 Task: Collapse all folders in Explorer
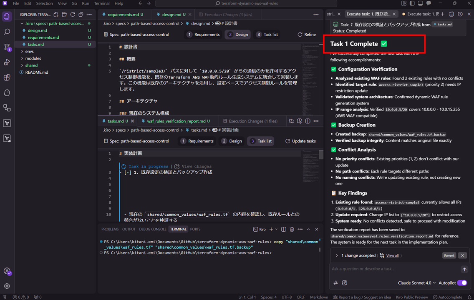81,15
